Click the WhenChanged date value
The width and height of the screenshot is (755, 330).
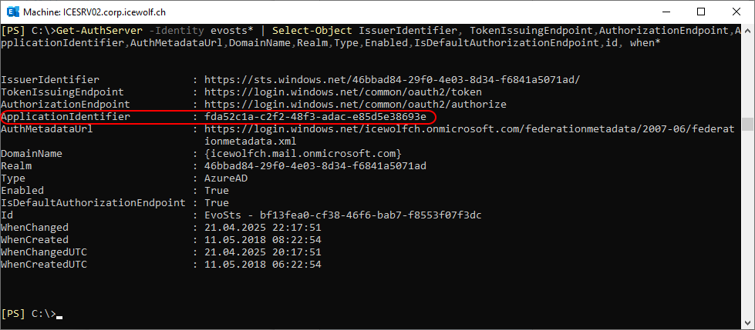(x=263, y=228)
